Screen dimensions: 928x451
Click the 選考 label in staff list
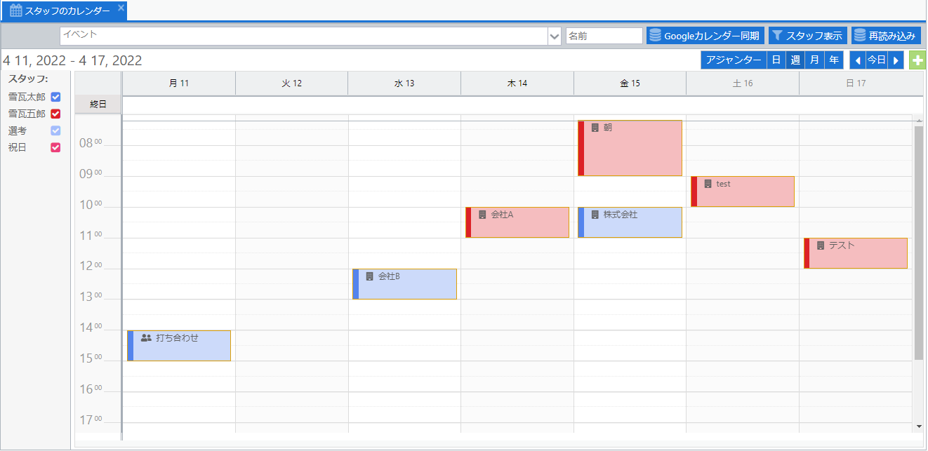(18, 131)
